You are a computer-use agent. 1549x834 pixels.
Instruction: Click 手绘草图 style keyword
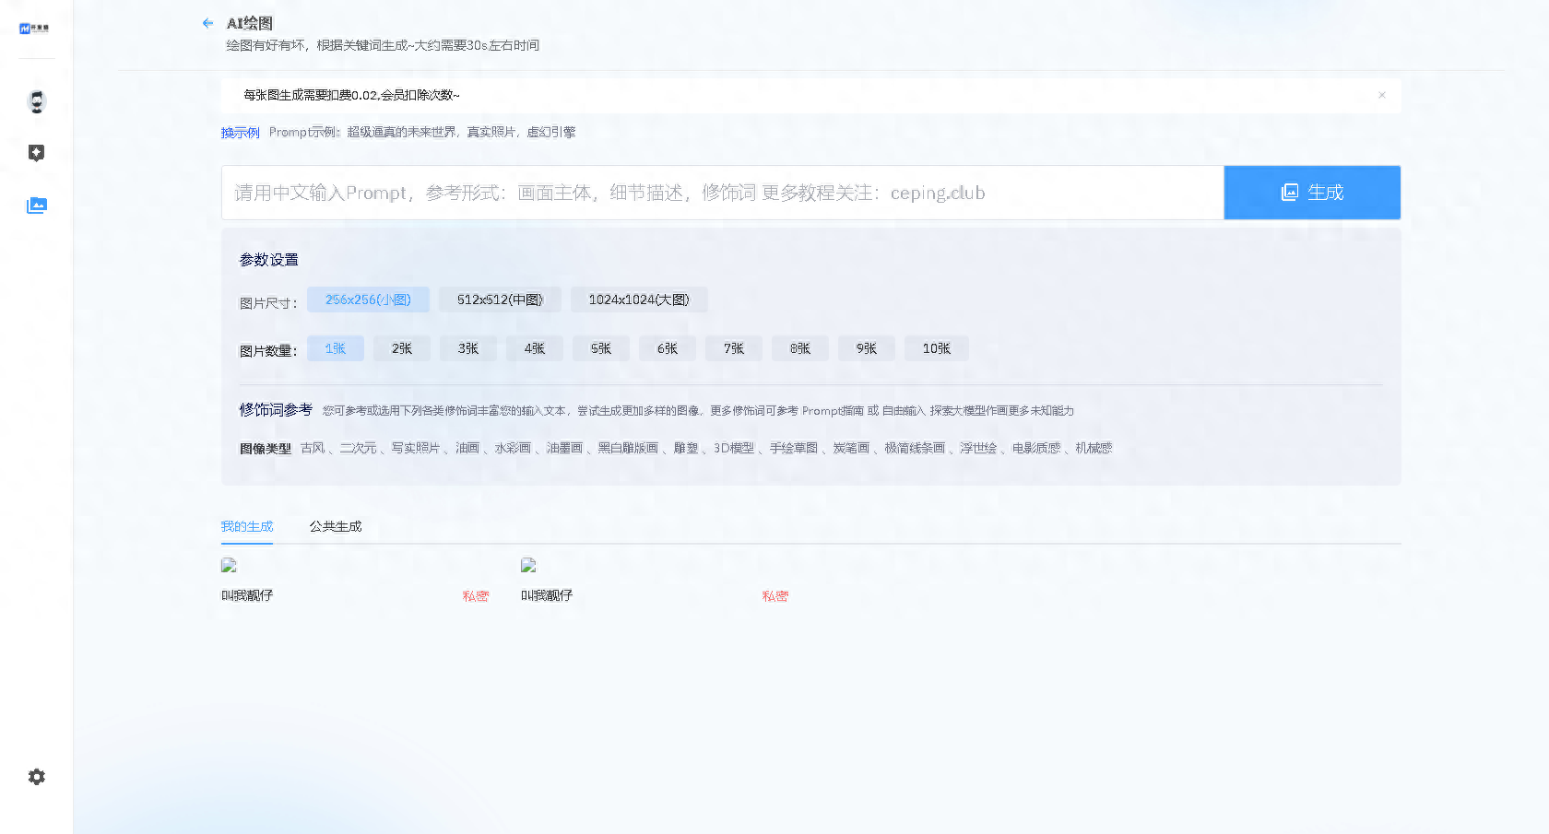(x=794, y=448)
